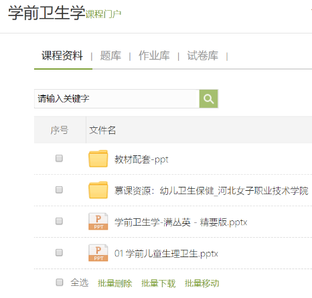Select the 课程资料 tab
312x298 pixels.
tap(62, 56)
